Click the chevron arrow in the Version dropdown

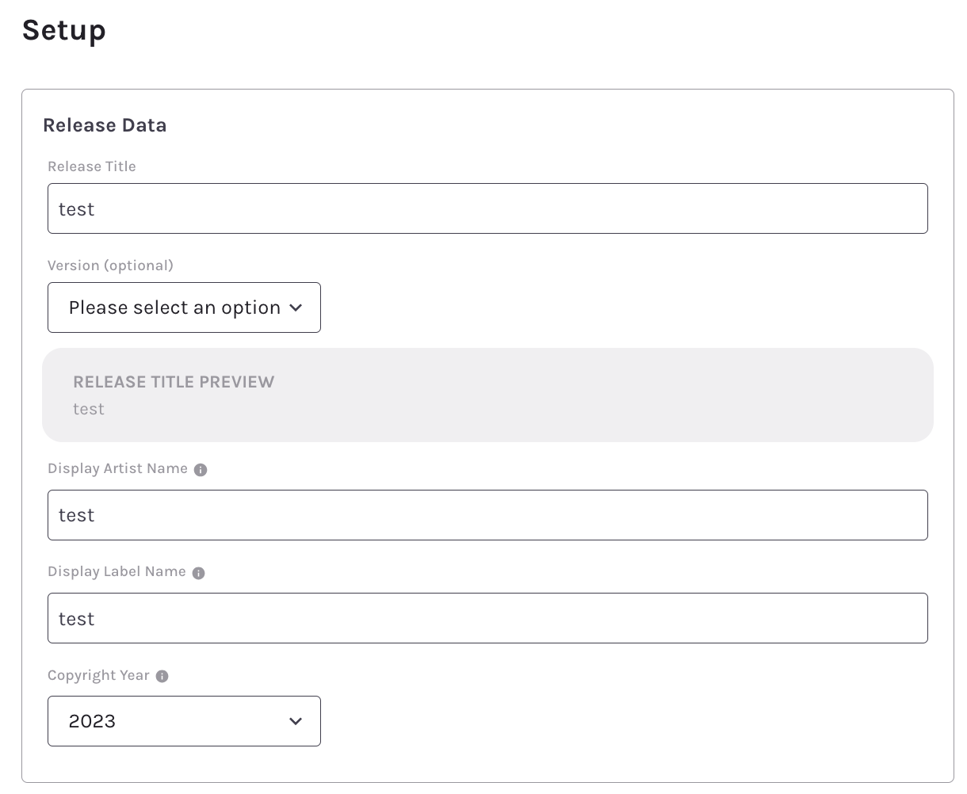pyautogui.click(x=296, y=308)
